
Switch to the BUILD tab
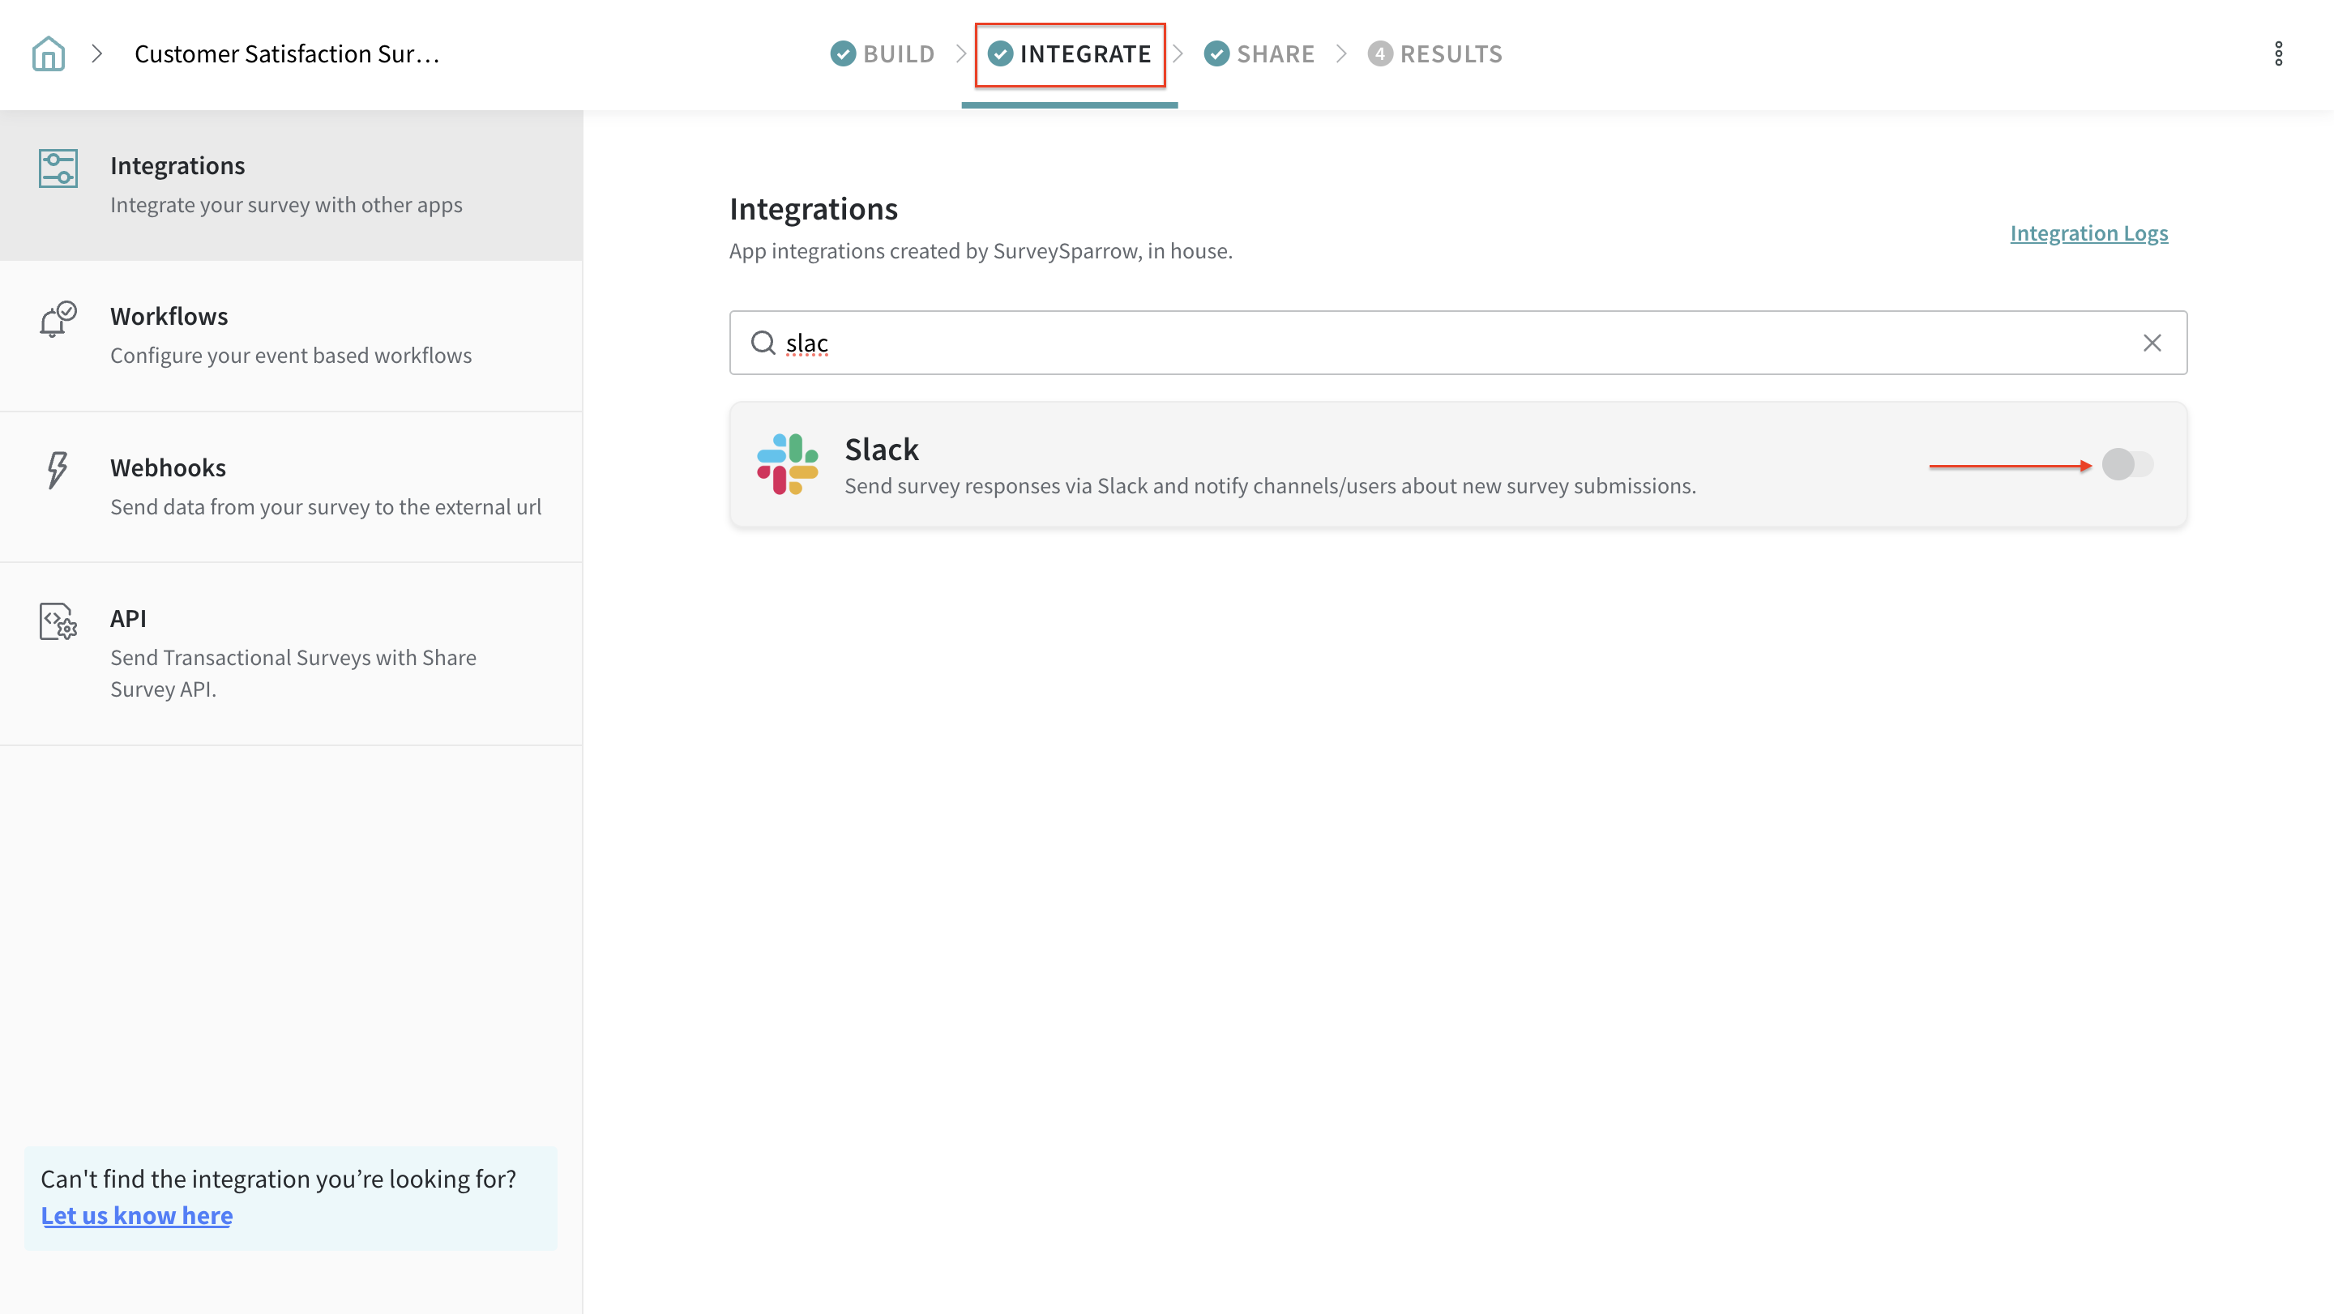883,53
